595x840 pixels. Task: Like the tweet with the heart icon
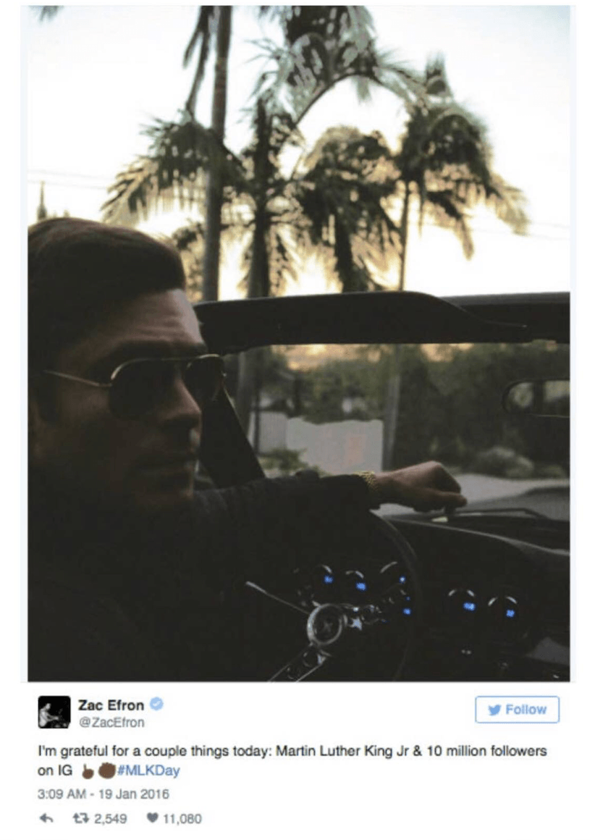pos(151,818)
